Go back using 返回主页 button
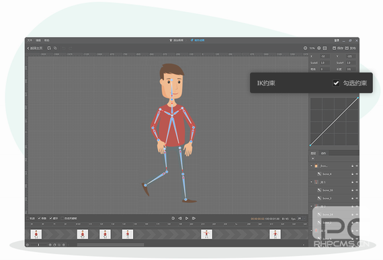The width and height of the screenshot is (383, 260). click(35, 48)
